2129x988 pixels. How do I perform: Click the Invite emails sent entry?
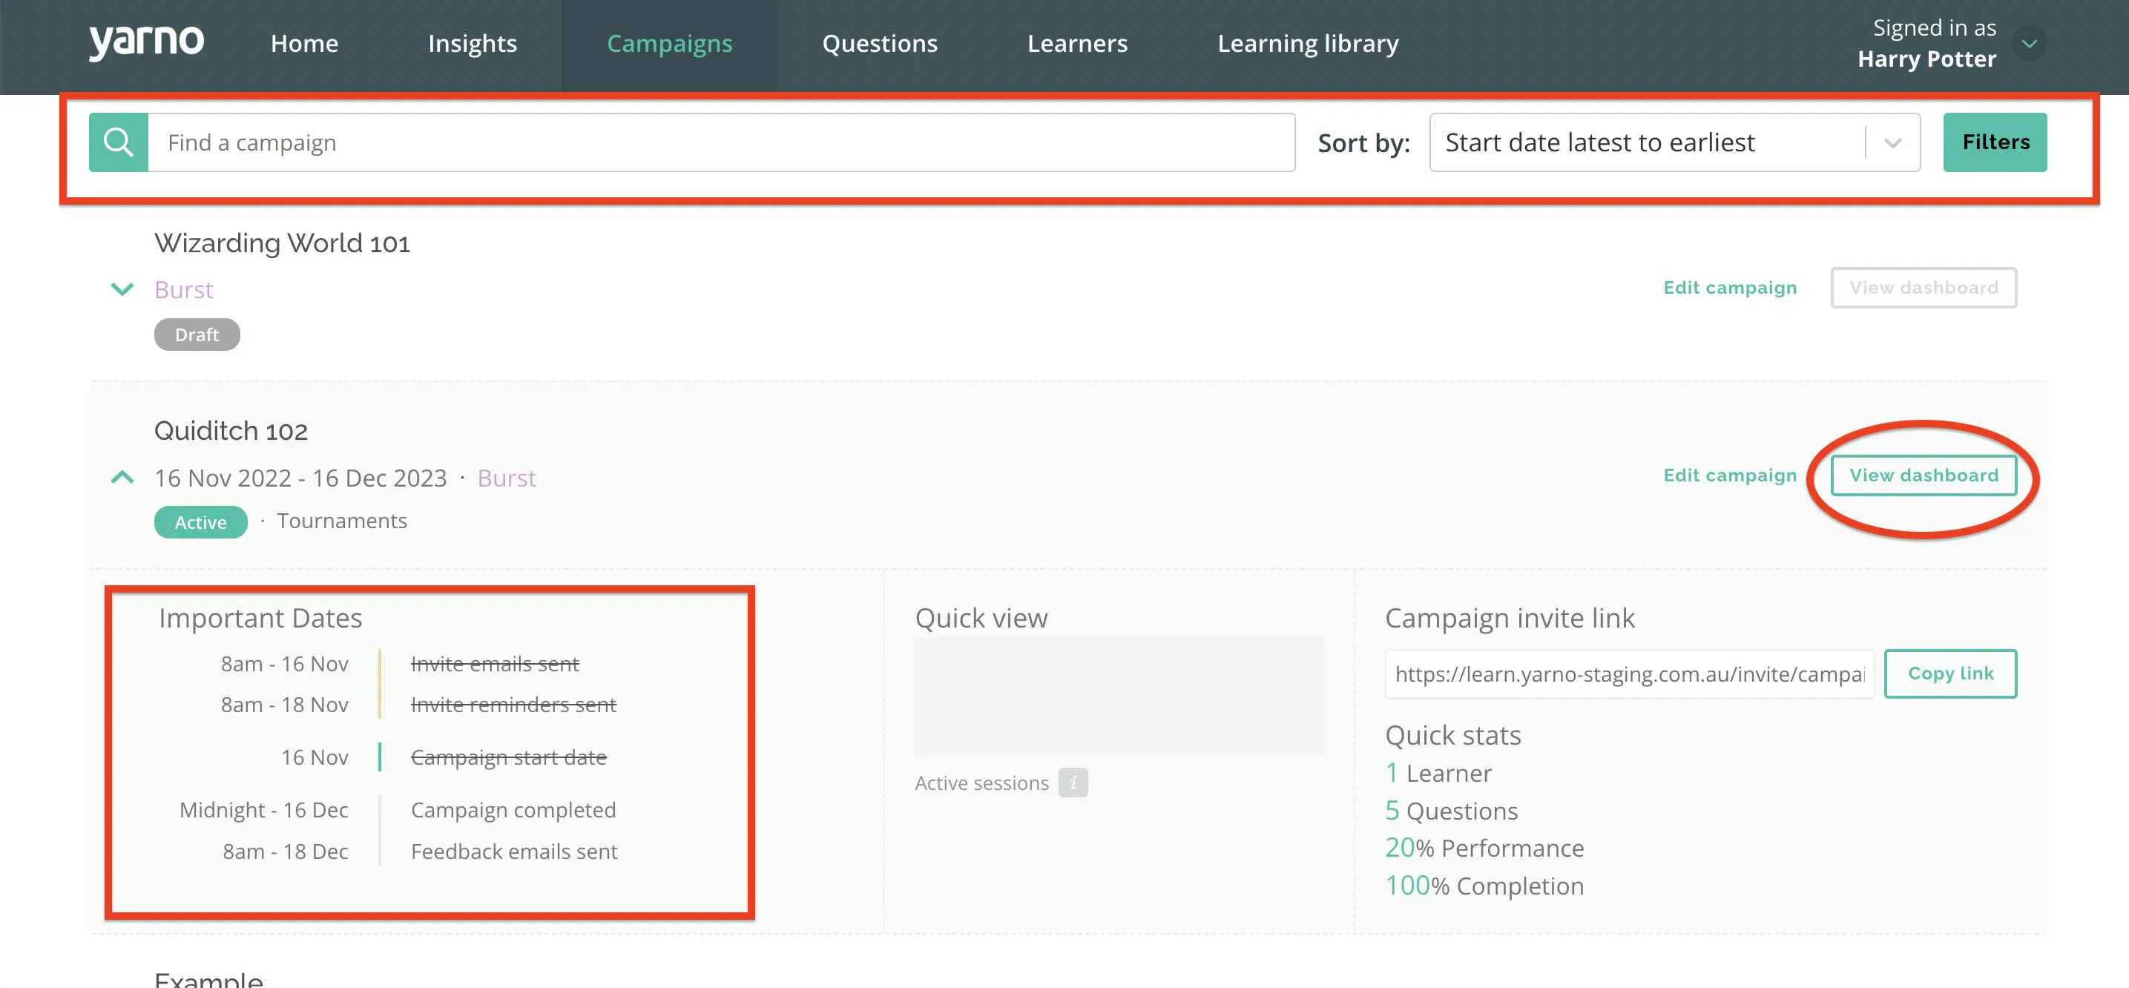pos(494,663)
